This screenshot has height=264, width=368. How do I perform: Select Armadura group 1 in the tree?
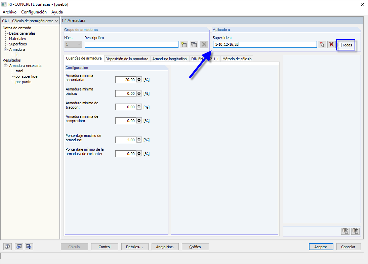tap(17, 55)
